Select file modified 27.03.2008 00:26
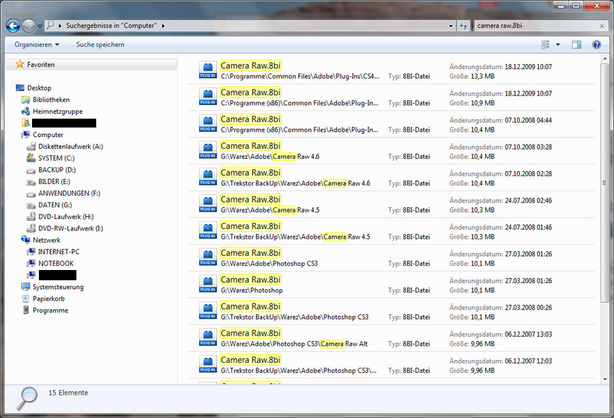Viewport: 614px width, 418px height. [x=392, y=311]
